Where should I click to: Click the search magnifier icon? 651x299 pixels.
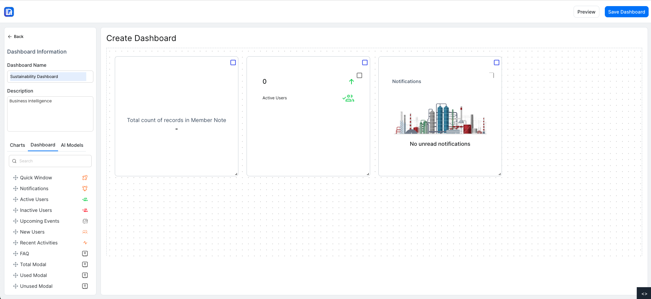14,161
